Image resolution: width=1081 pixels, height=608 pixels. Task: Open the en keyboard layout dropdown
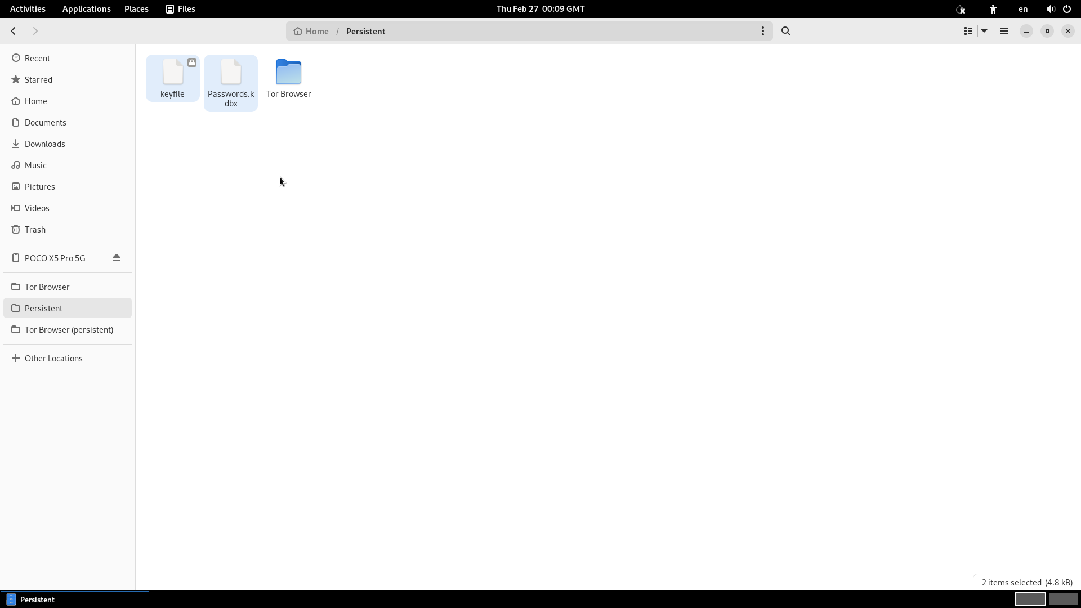click(1023, 9)
